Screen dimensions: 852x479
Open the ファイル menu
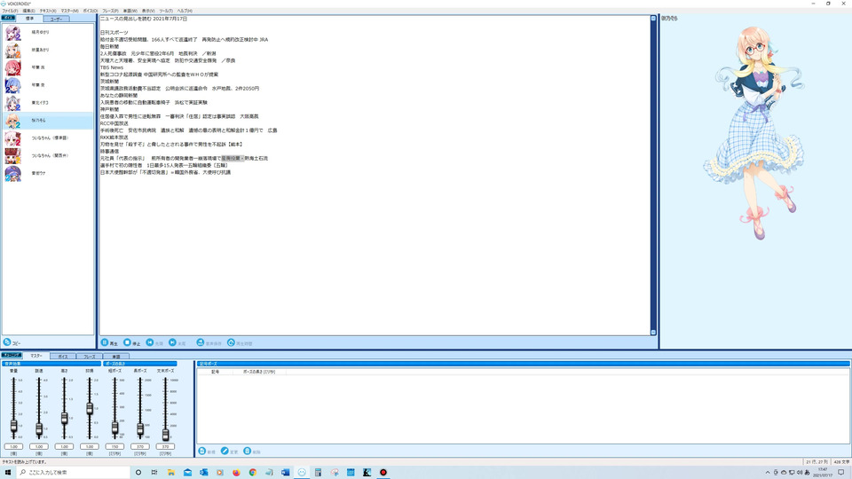coord(10,11)
